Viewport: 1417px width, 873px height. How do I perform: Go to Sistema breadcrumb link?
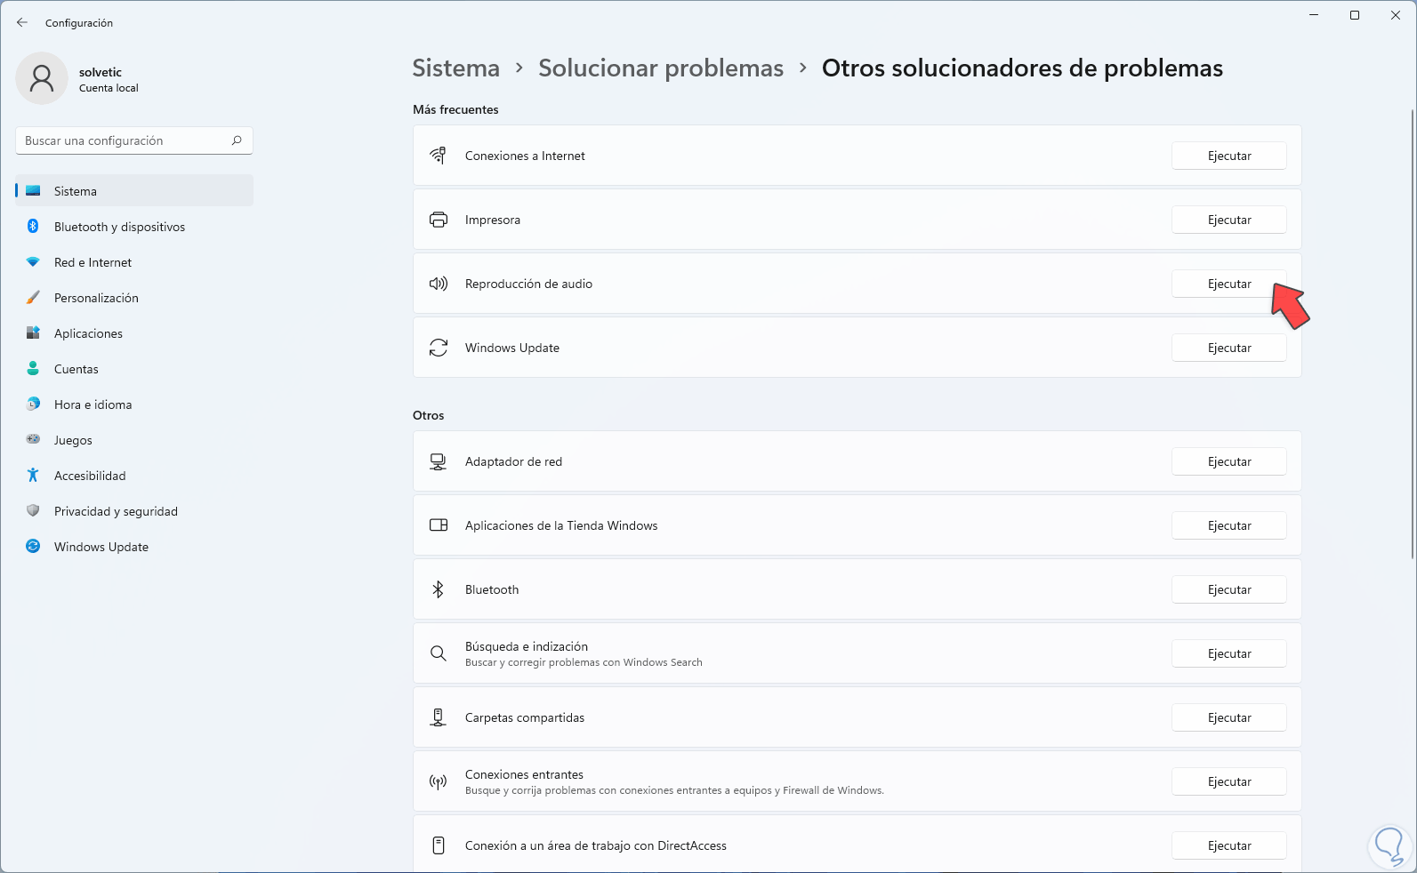455,68
